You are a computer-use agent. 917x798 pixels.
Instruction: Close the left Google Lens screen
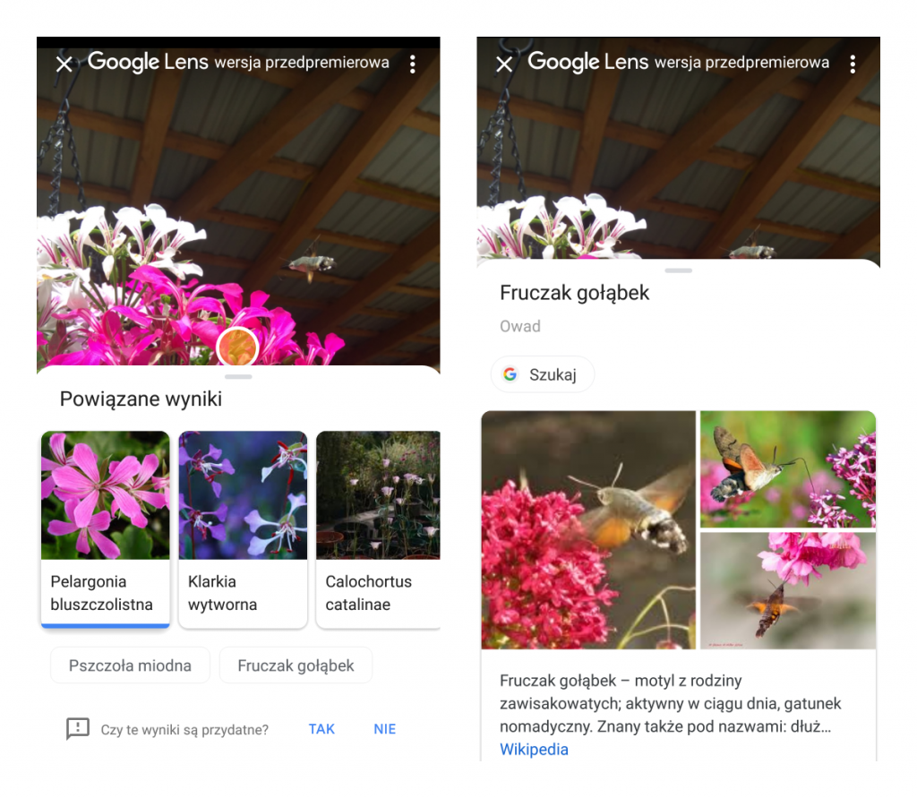tap(64, 64)
